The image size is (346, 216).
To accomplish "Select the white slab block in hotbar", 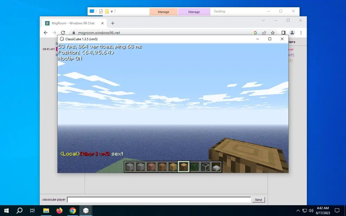I will click(x=216, y=167).
